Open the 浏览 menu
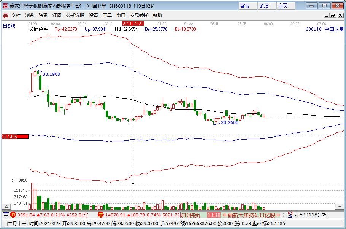This screenshot has height=229, width=346. click(x=30, y=16)
